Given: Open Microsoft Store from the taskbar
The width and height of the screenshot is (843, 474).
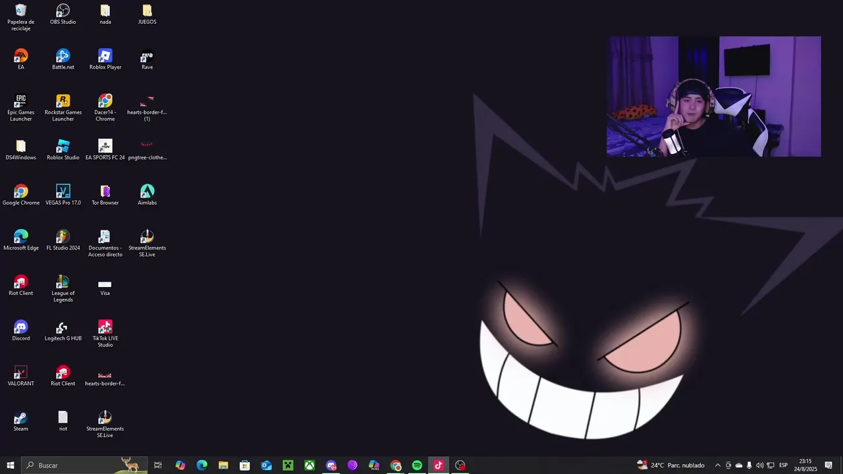Looking at the screenshot, I should (x=244, y=465).
